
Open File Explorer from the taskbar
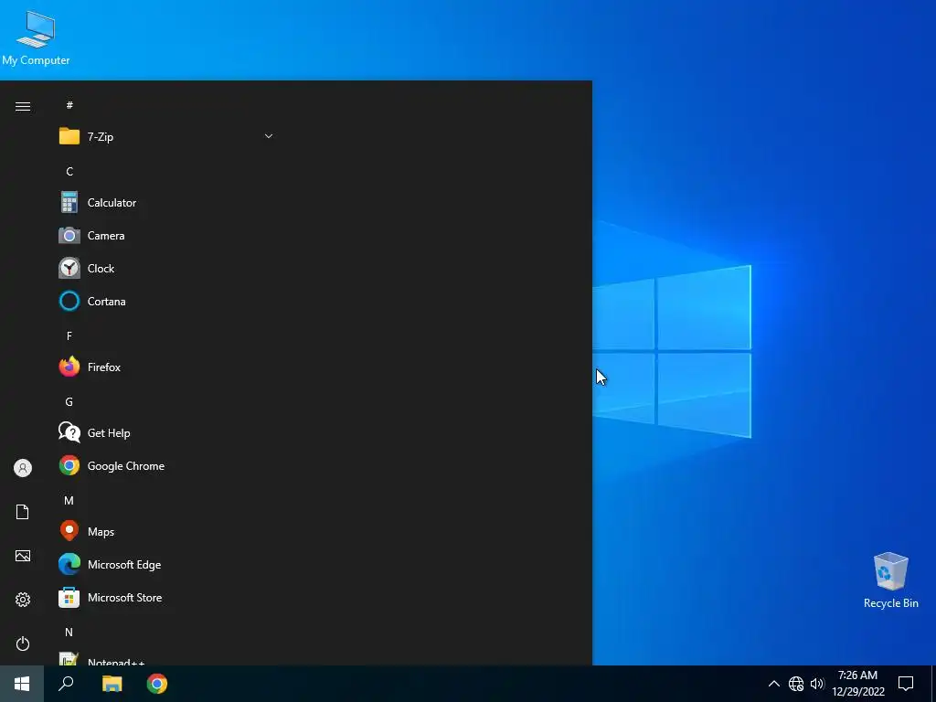[112, 684]
